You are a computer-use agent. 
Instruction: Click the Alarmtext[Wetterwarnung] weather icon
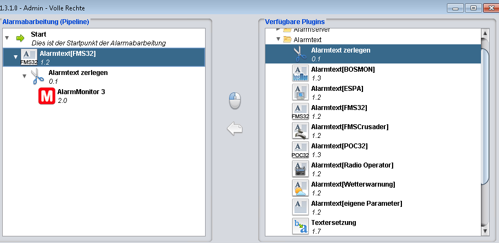pyautogui.click(x=300, y=188)
